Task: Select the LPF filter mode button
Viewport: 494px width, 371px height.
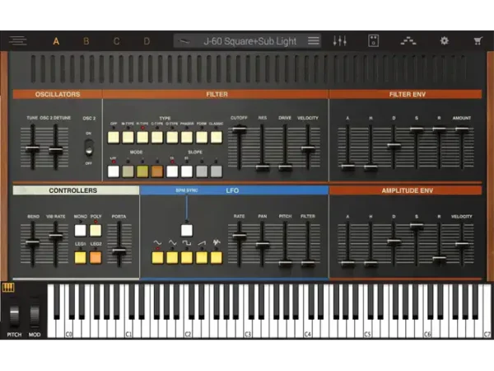Action: point(114,171)
